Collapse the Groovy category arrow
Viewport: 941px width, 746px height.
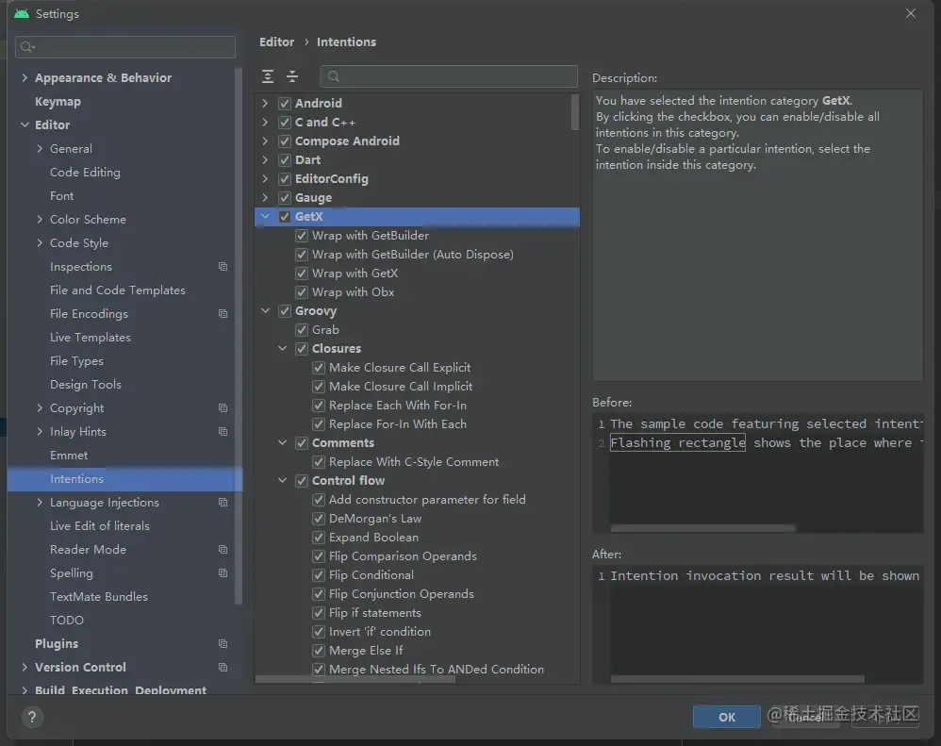point(265,311)
